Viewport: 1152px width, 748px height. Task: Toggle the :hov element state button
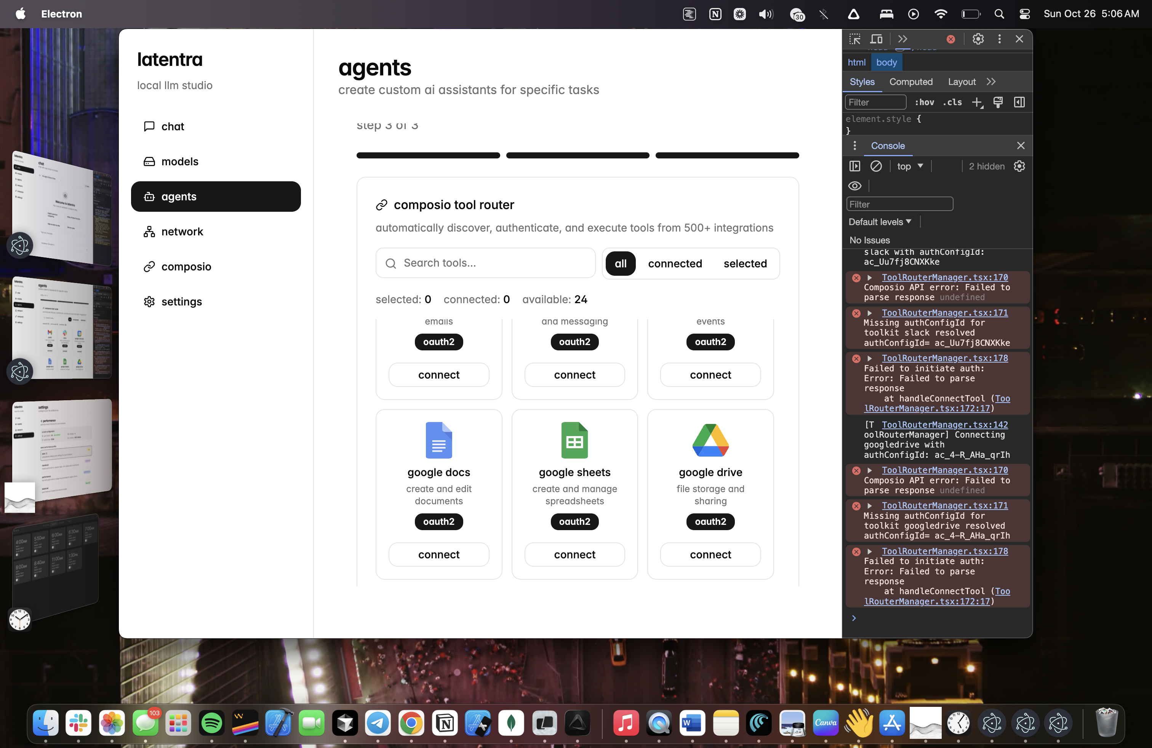[924, 102]
